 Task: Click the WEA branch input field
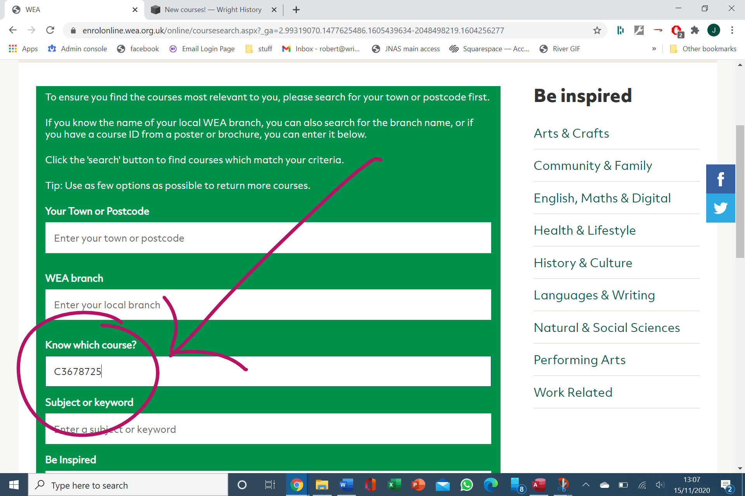pos(268,305)
